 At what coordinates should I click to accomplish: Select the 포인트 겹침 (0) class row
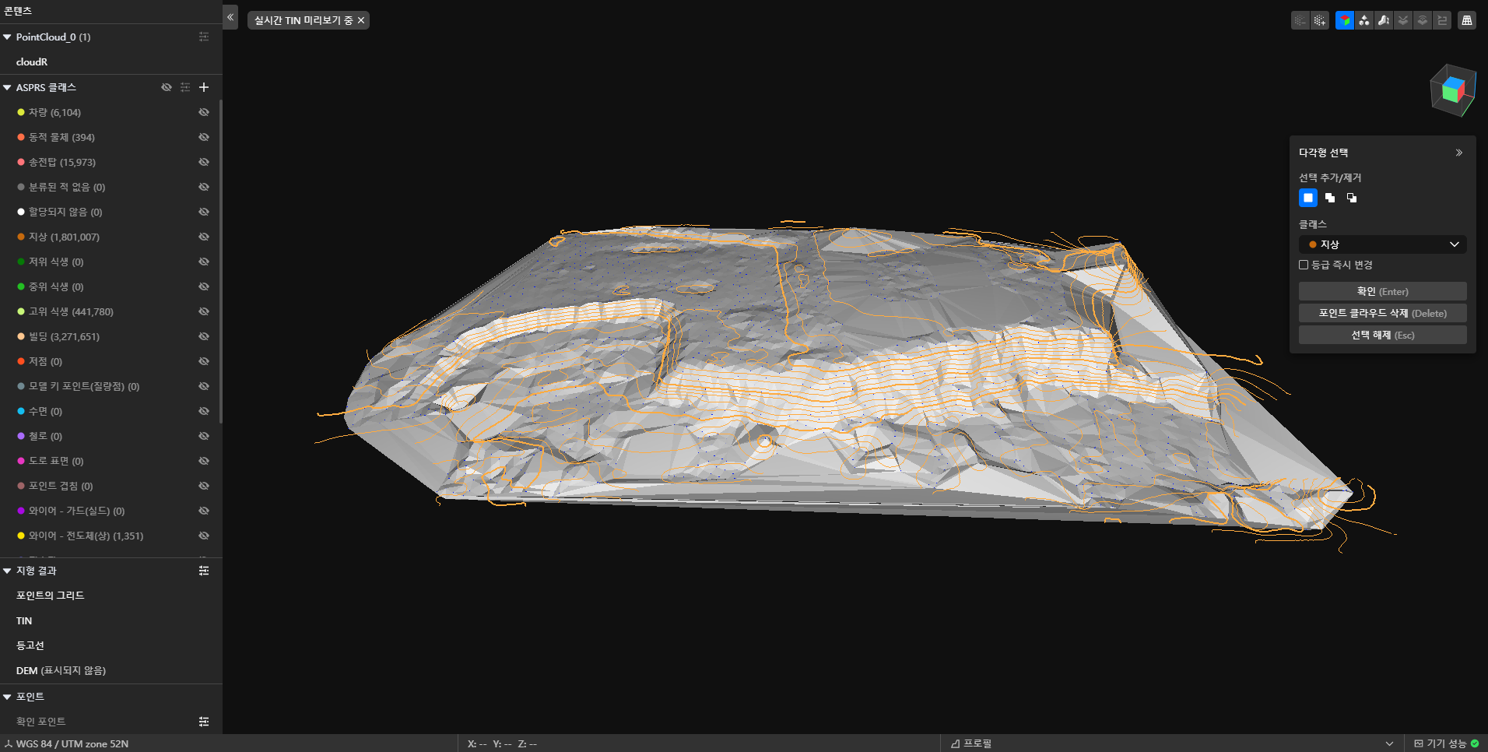110,486
